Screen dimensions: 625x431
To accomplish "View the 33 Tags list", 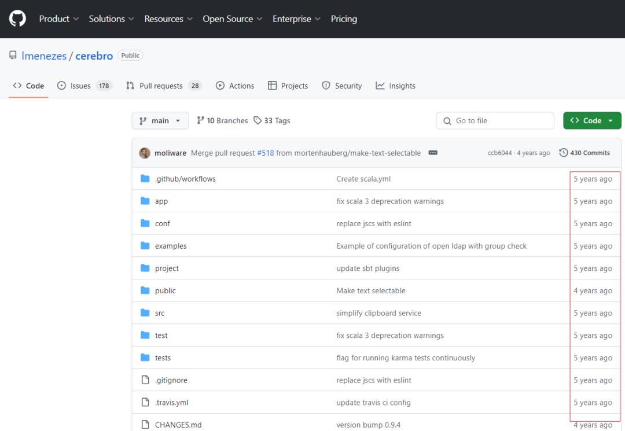I will 272,121.
